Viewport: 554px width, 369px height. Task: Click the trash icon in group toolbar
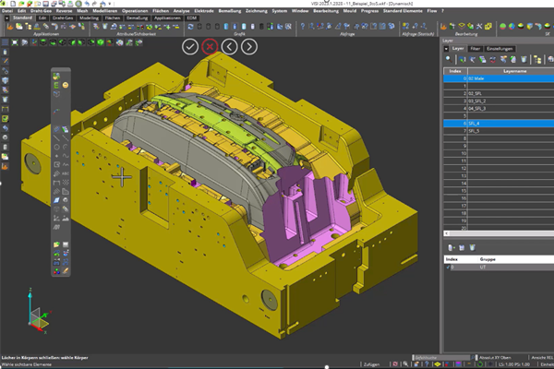click(473, 247)
